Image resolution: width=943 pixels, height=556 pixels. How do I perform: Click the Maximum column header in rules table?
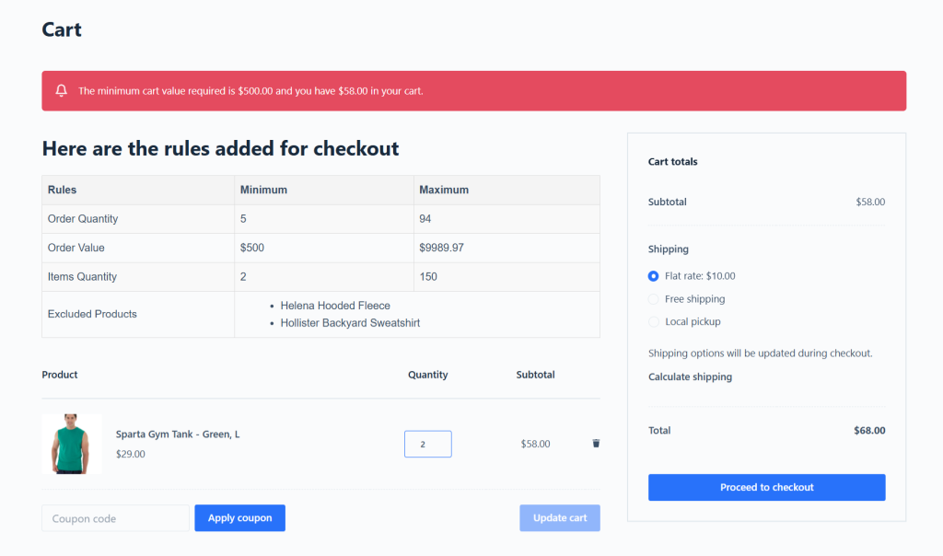[x=444, y=190]
